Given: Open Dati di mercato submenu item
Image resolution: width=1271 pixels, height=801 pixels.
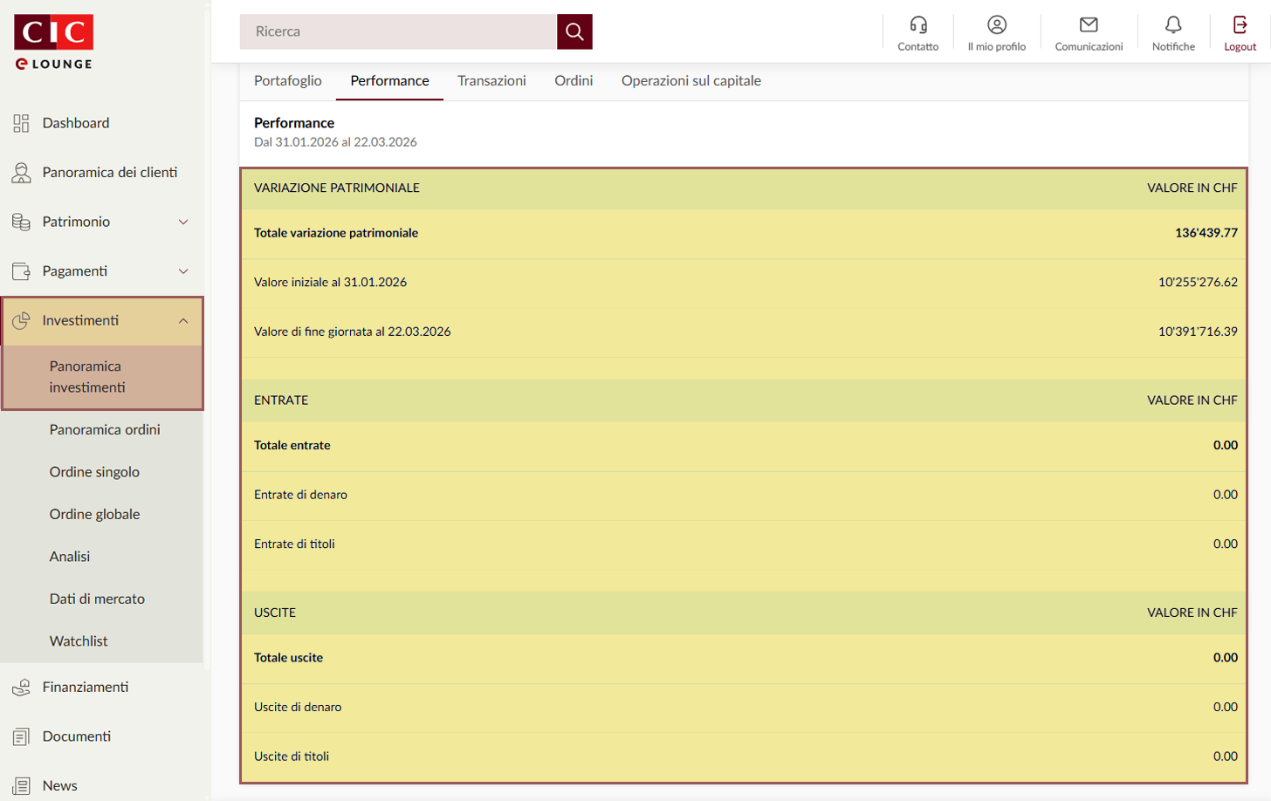Looking at the screenshot, I should pyautogui.click(x=97, y=599).
